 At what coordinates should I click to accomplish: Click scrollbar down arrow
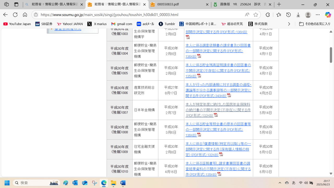331,174
